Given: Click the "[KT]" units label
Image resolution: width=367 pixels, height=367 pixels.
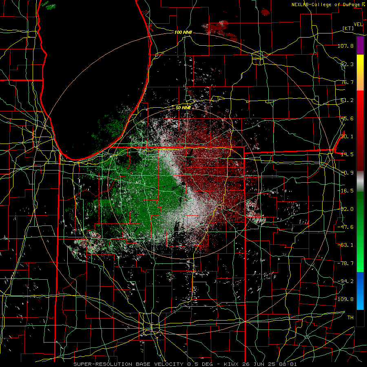Looking at the screenshot, I should 348,28.
